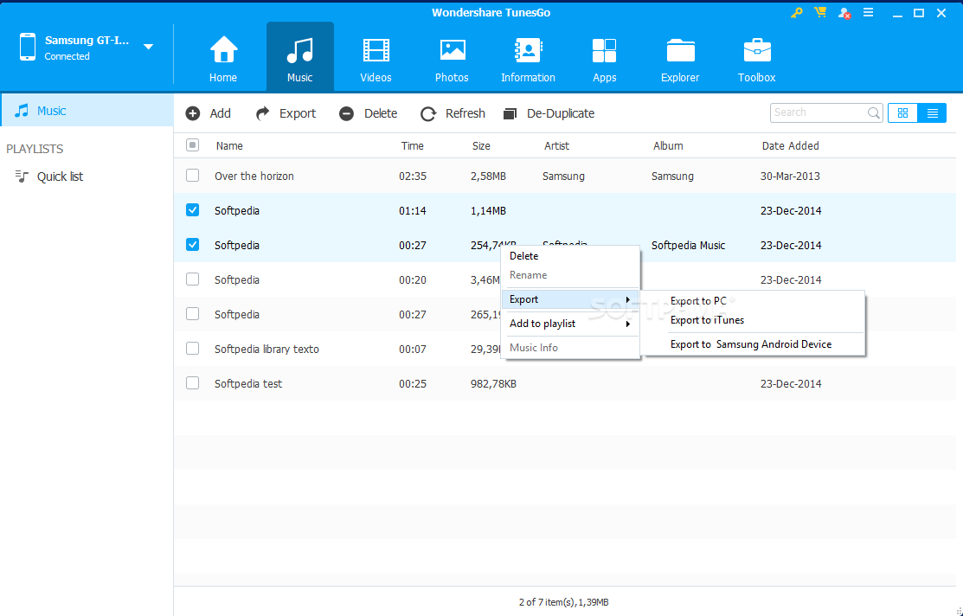Image resolution: width=963 pixels, height=616 pixels.
Task: Switch to grid view
Action: click(902, 113)
